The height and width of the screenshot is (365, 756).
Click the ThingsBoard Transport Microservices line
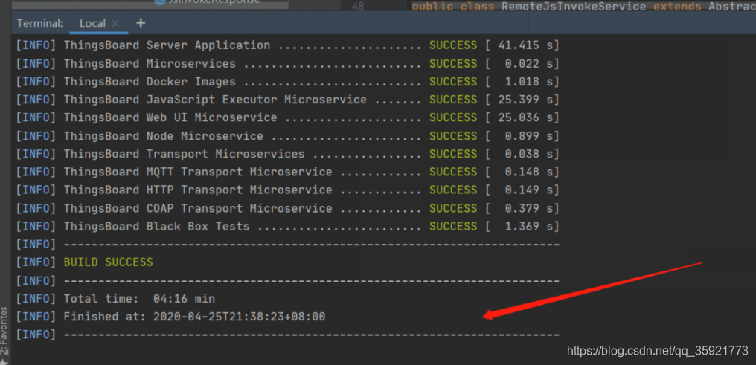(287, 154)
